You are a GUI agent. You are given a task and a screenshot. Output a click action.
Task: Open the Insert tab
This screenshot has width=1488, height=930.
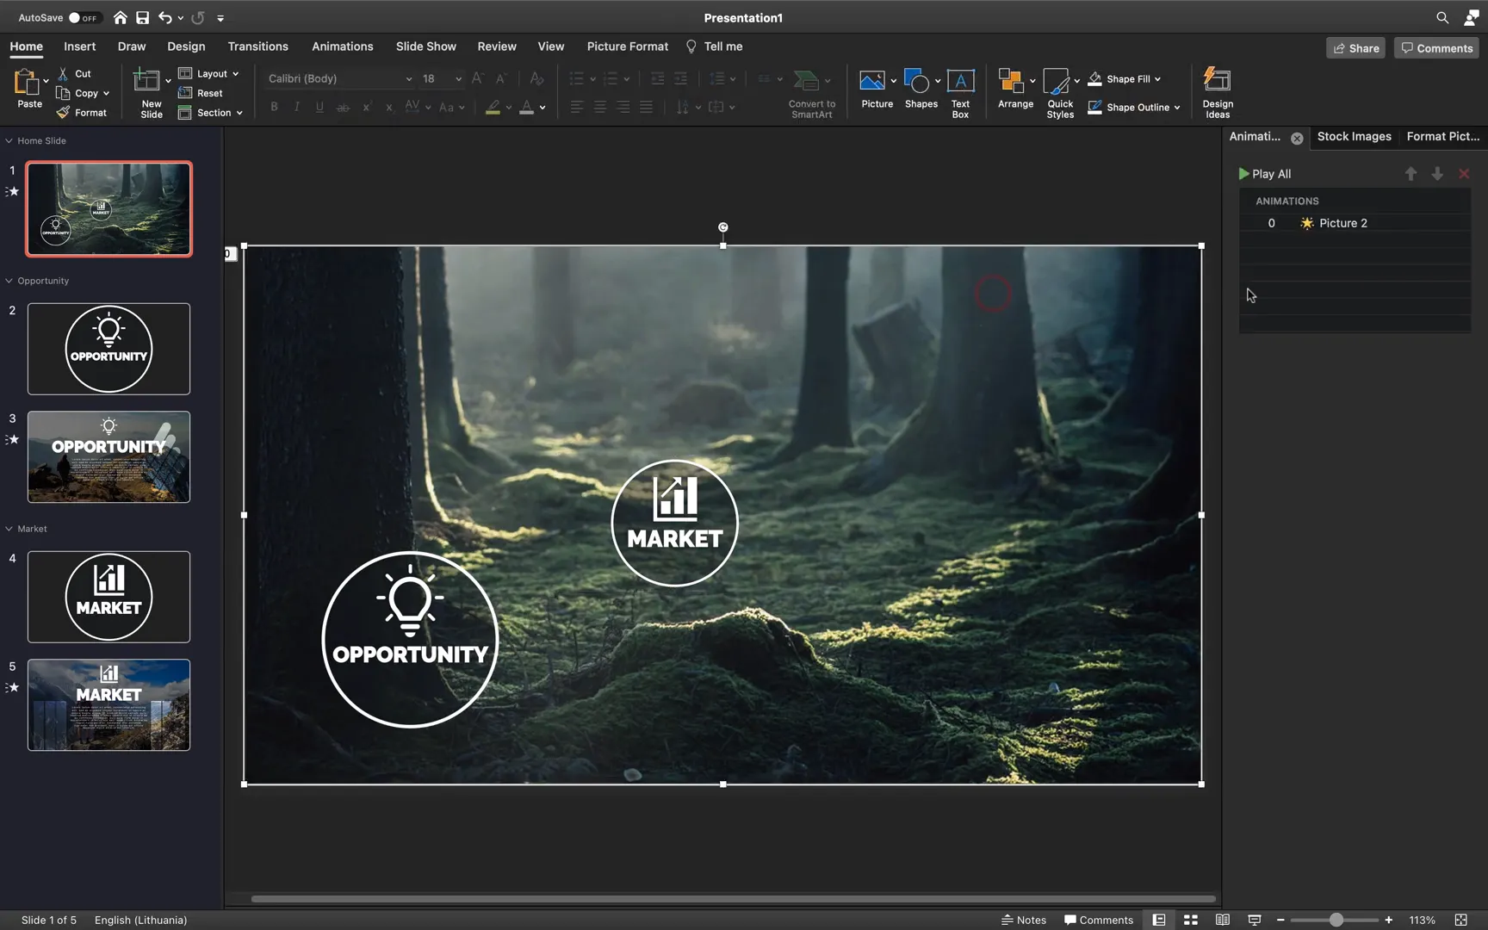pyautogui.click(x=79, y=46)
